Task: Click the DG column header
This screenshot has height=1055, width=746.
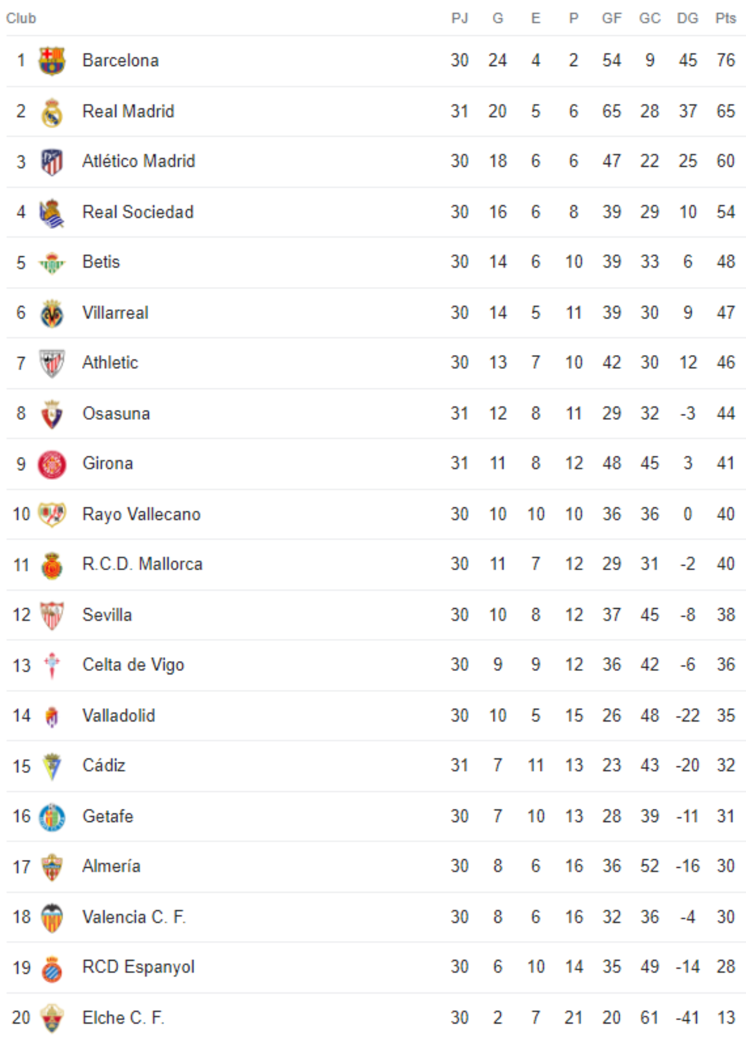Action: (x=687, y=18)
